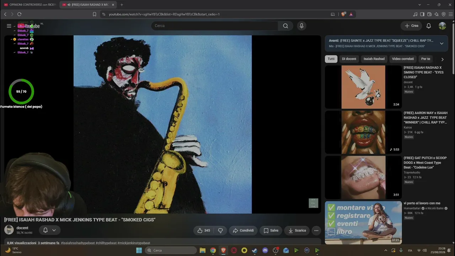Expand the mix playlist panel chevron
The image size is (455, 256).
pyautogui.click(x=441, y=43)
